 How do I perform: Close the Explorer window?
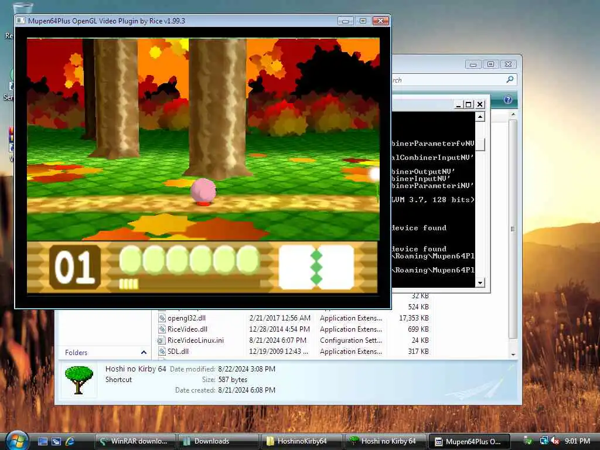[508, 64]
